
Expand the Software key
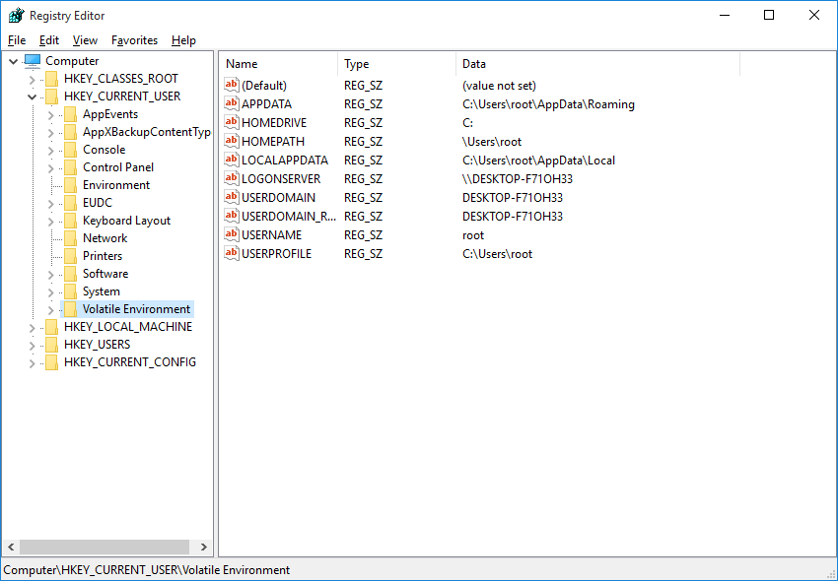50,275
